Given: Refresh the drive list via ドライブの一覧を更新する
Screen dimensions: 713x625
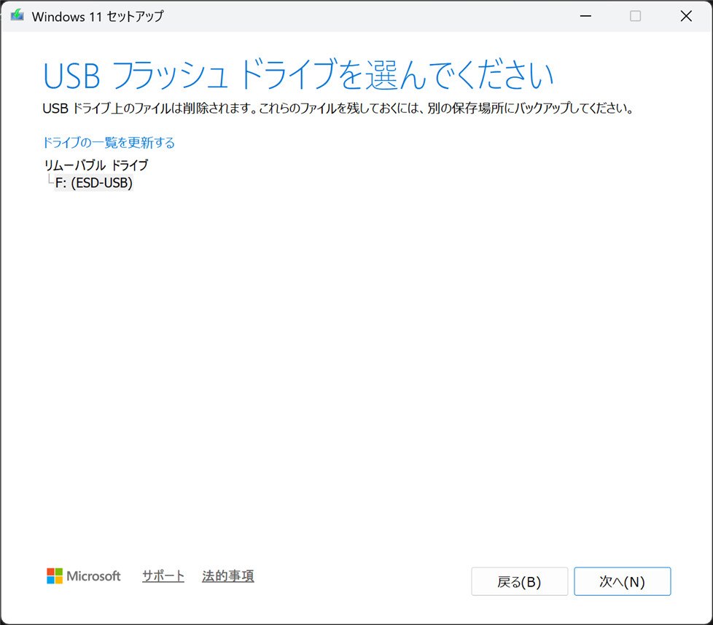Looking at the screenshot, I should [109, 143].
